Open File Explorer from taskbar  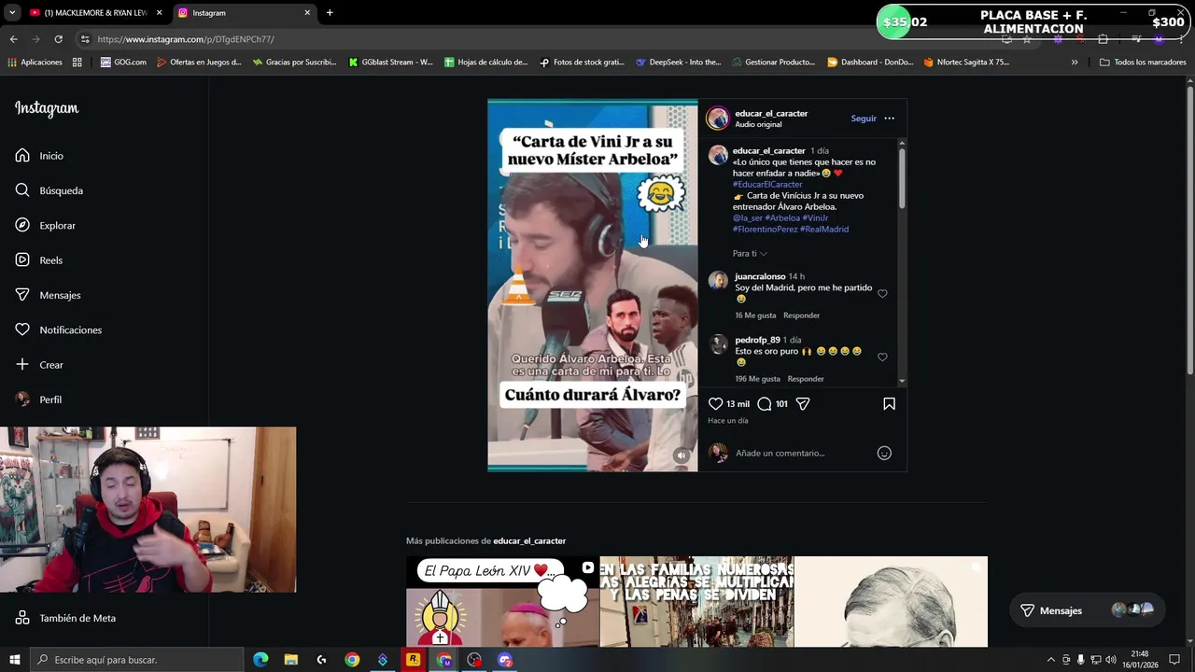(x=291, y=660)
